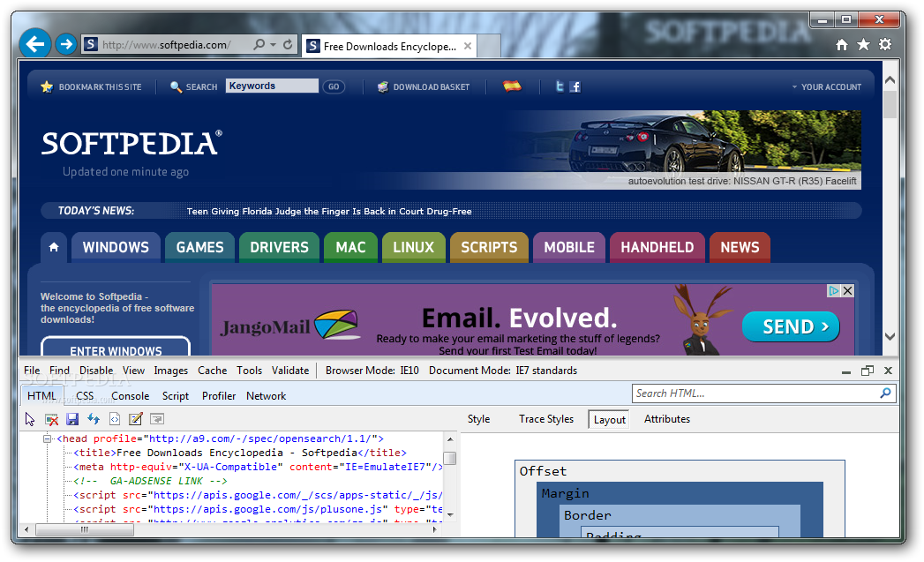Go forward with the Forward arrow button

66,43
